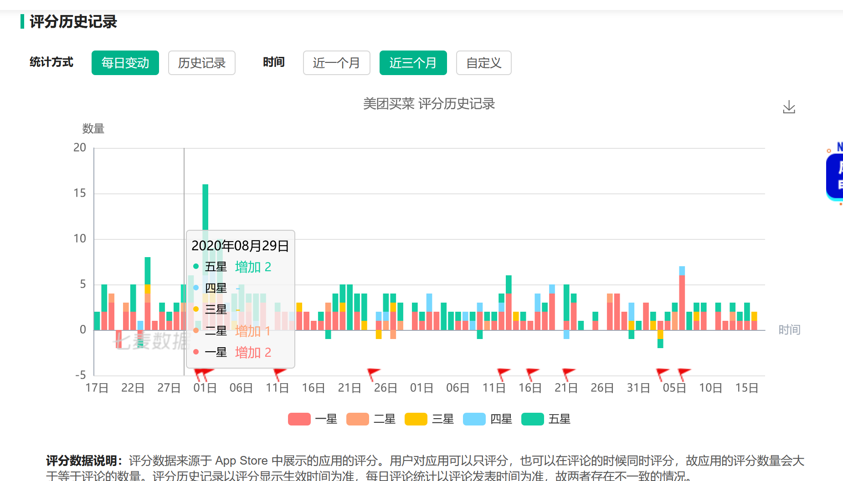Download the chart image
The height and width of the screenshot is (481, 843).
coord(789,107)
